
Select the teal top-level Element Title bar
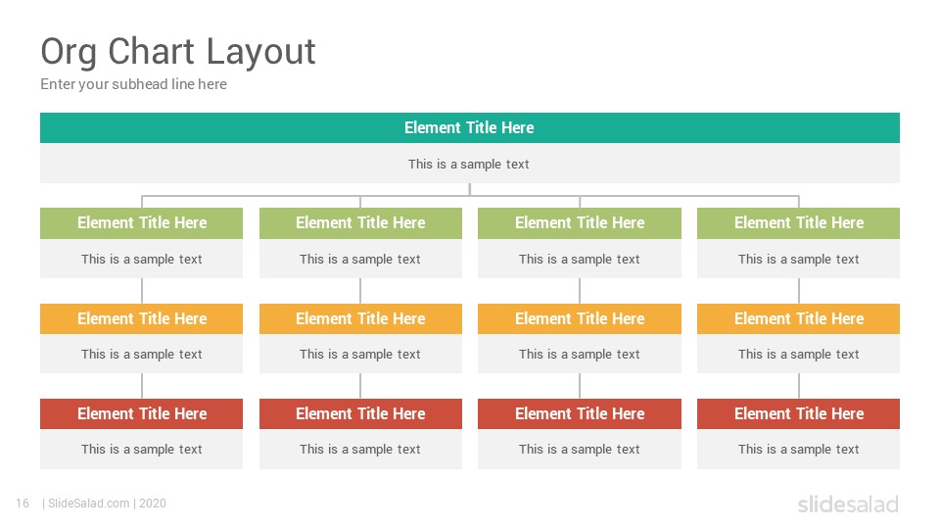click(x=469, y=127)
